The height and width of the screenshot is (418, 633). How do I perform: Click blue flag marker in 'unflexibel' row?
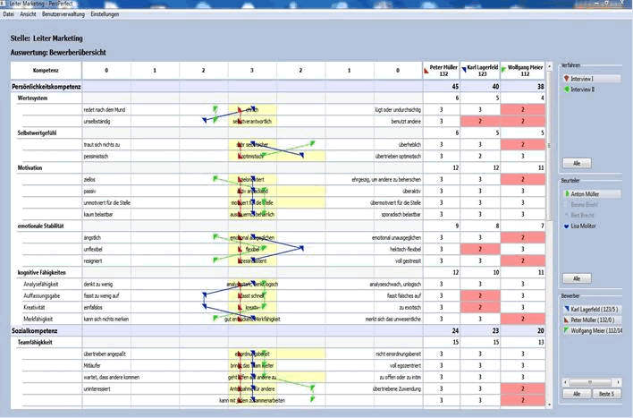pyautogui.click(x=301, y=248)
